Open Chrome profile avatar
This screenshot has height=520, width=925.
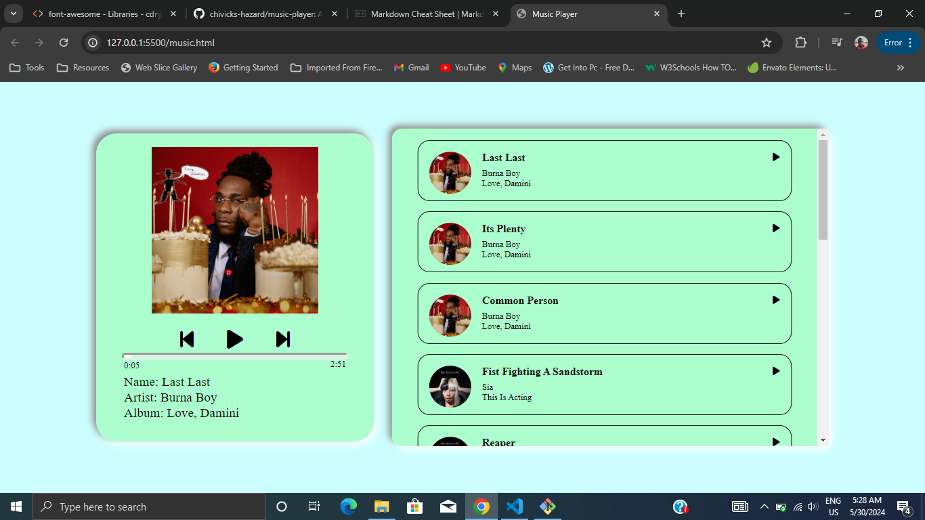click(861, 43)
